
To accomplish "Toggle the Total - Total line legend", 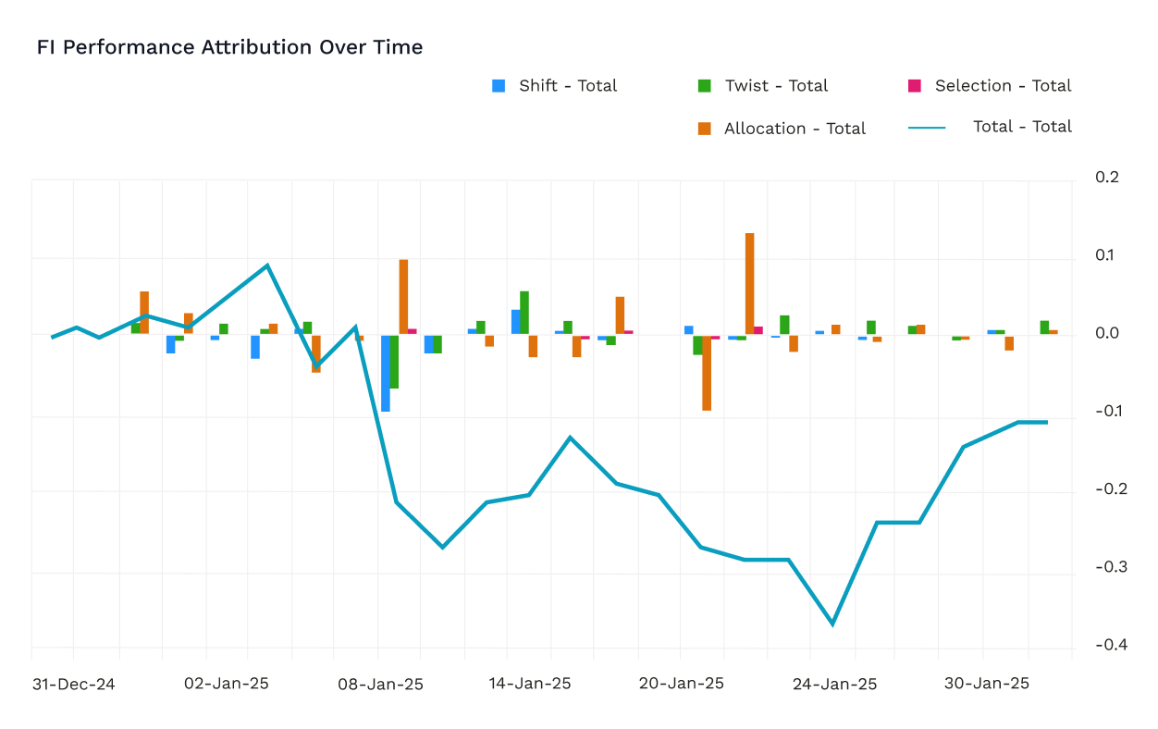I will (990, 127).
